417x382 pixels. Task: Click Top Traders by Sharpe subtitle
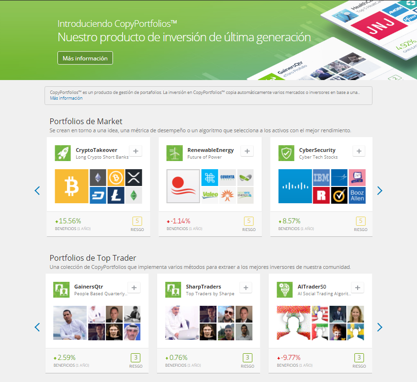click(210, 294)
